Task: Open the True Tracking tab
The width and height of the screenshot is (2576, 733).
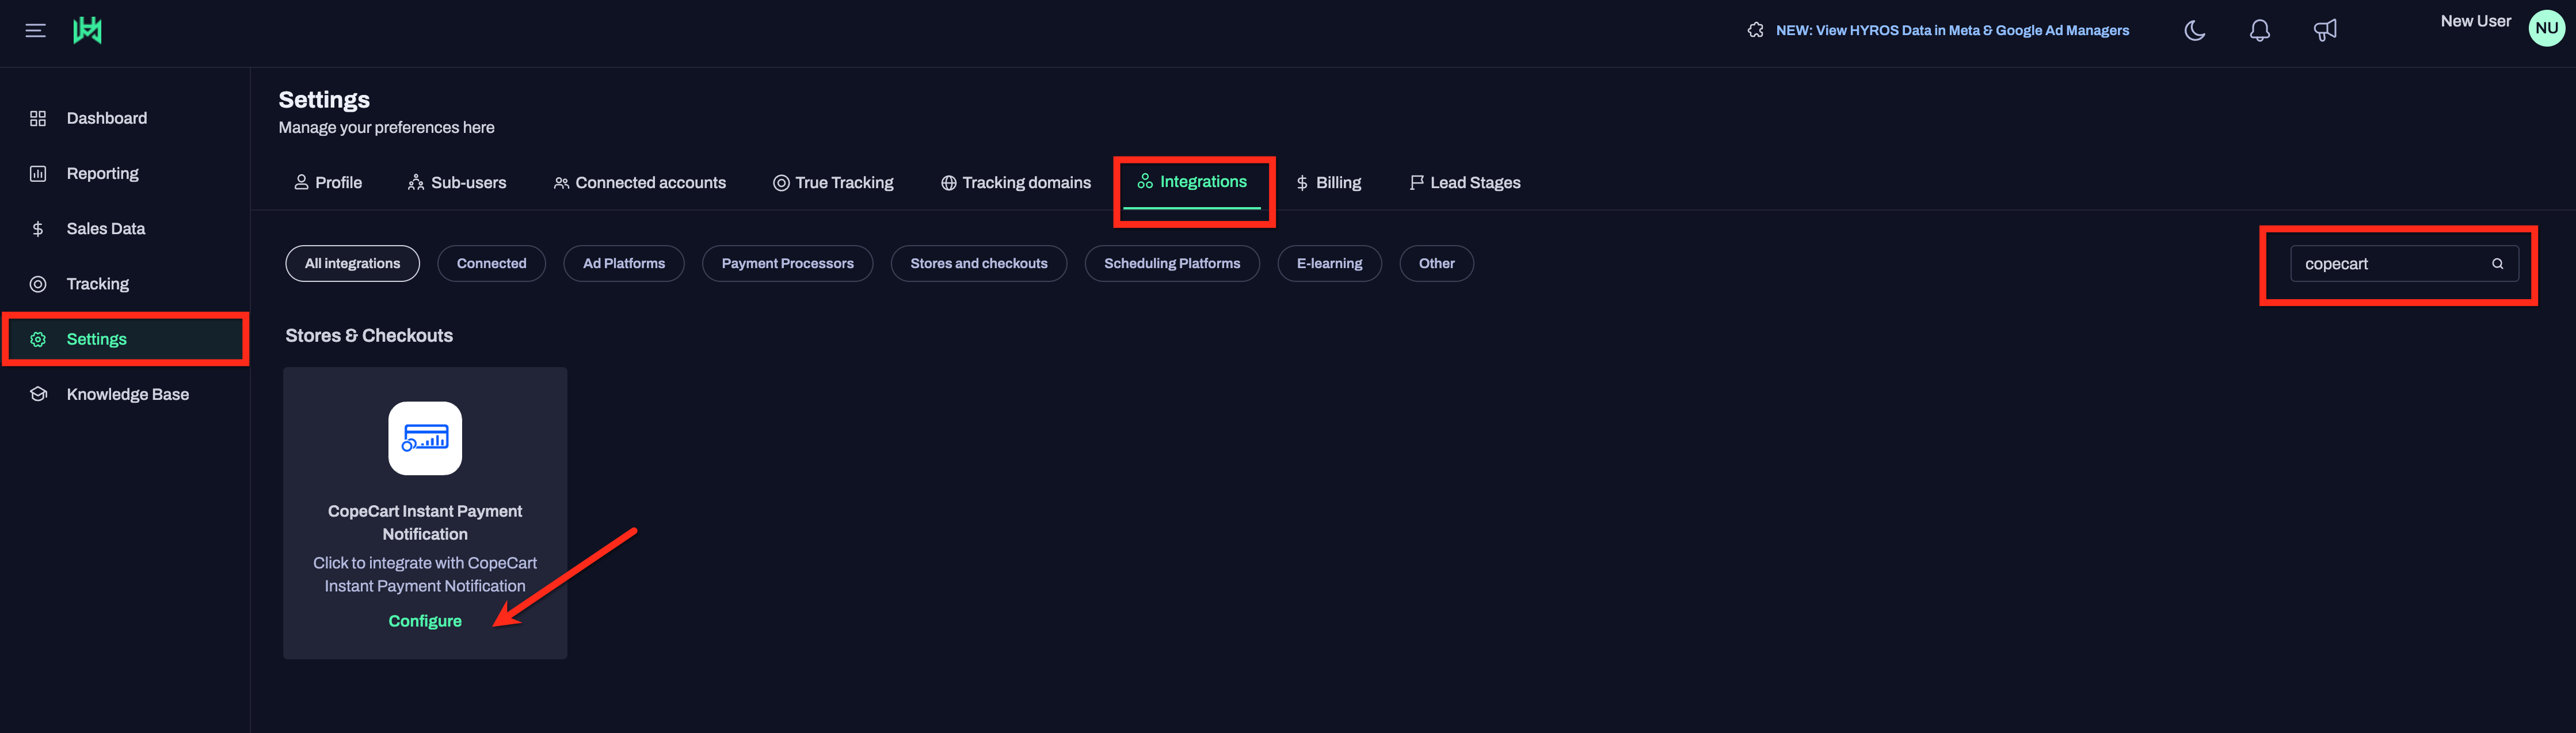Action: point(833,183)
